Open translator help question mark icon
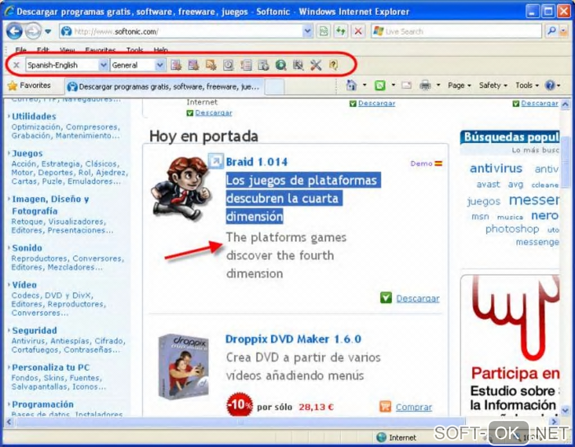Image resolution: width=575 pixels, height=447 pixels. [333, 65]
